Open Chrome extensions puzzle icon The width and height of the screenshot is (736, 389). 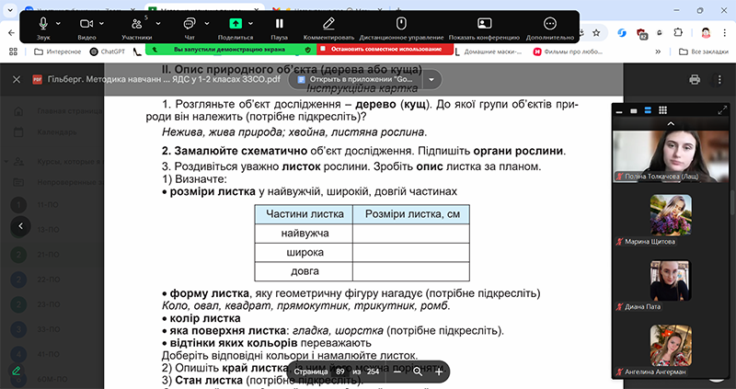pos(677,33)
